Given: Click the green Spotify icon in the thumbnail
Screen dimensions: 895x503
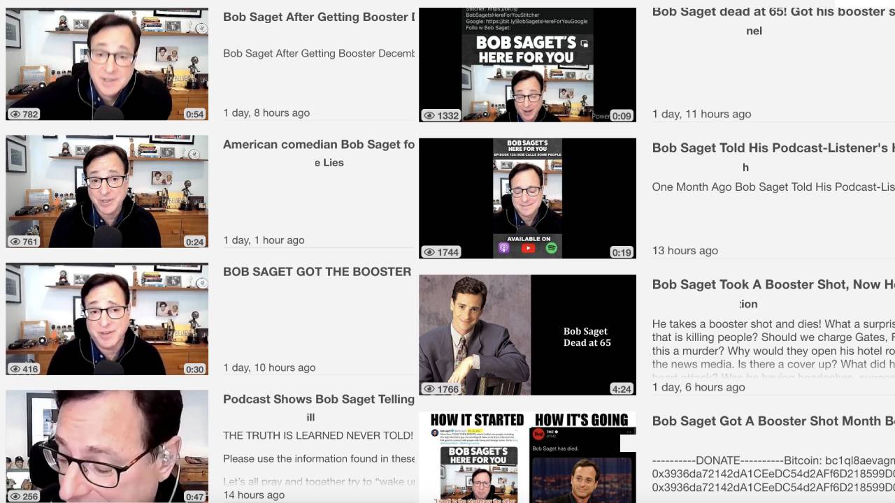Looking at the screenshot, I should pos(551,248).
